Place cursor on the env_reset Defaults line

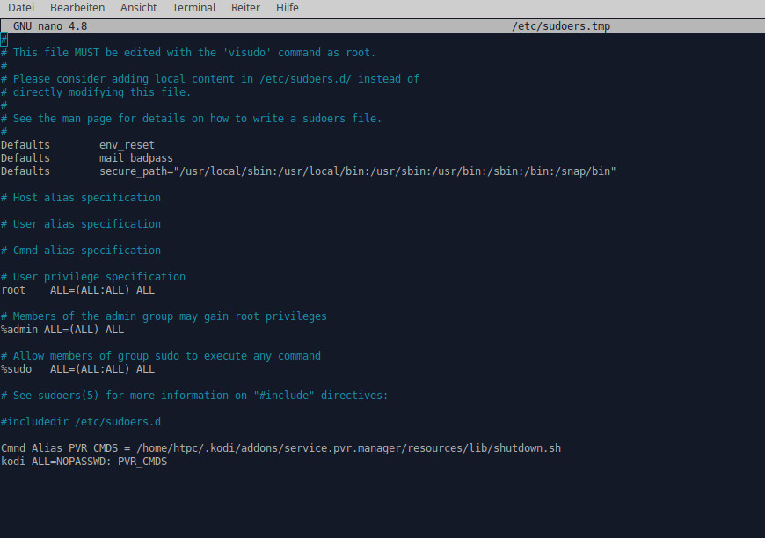point(77,145)
